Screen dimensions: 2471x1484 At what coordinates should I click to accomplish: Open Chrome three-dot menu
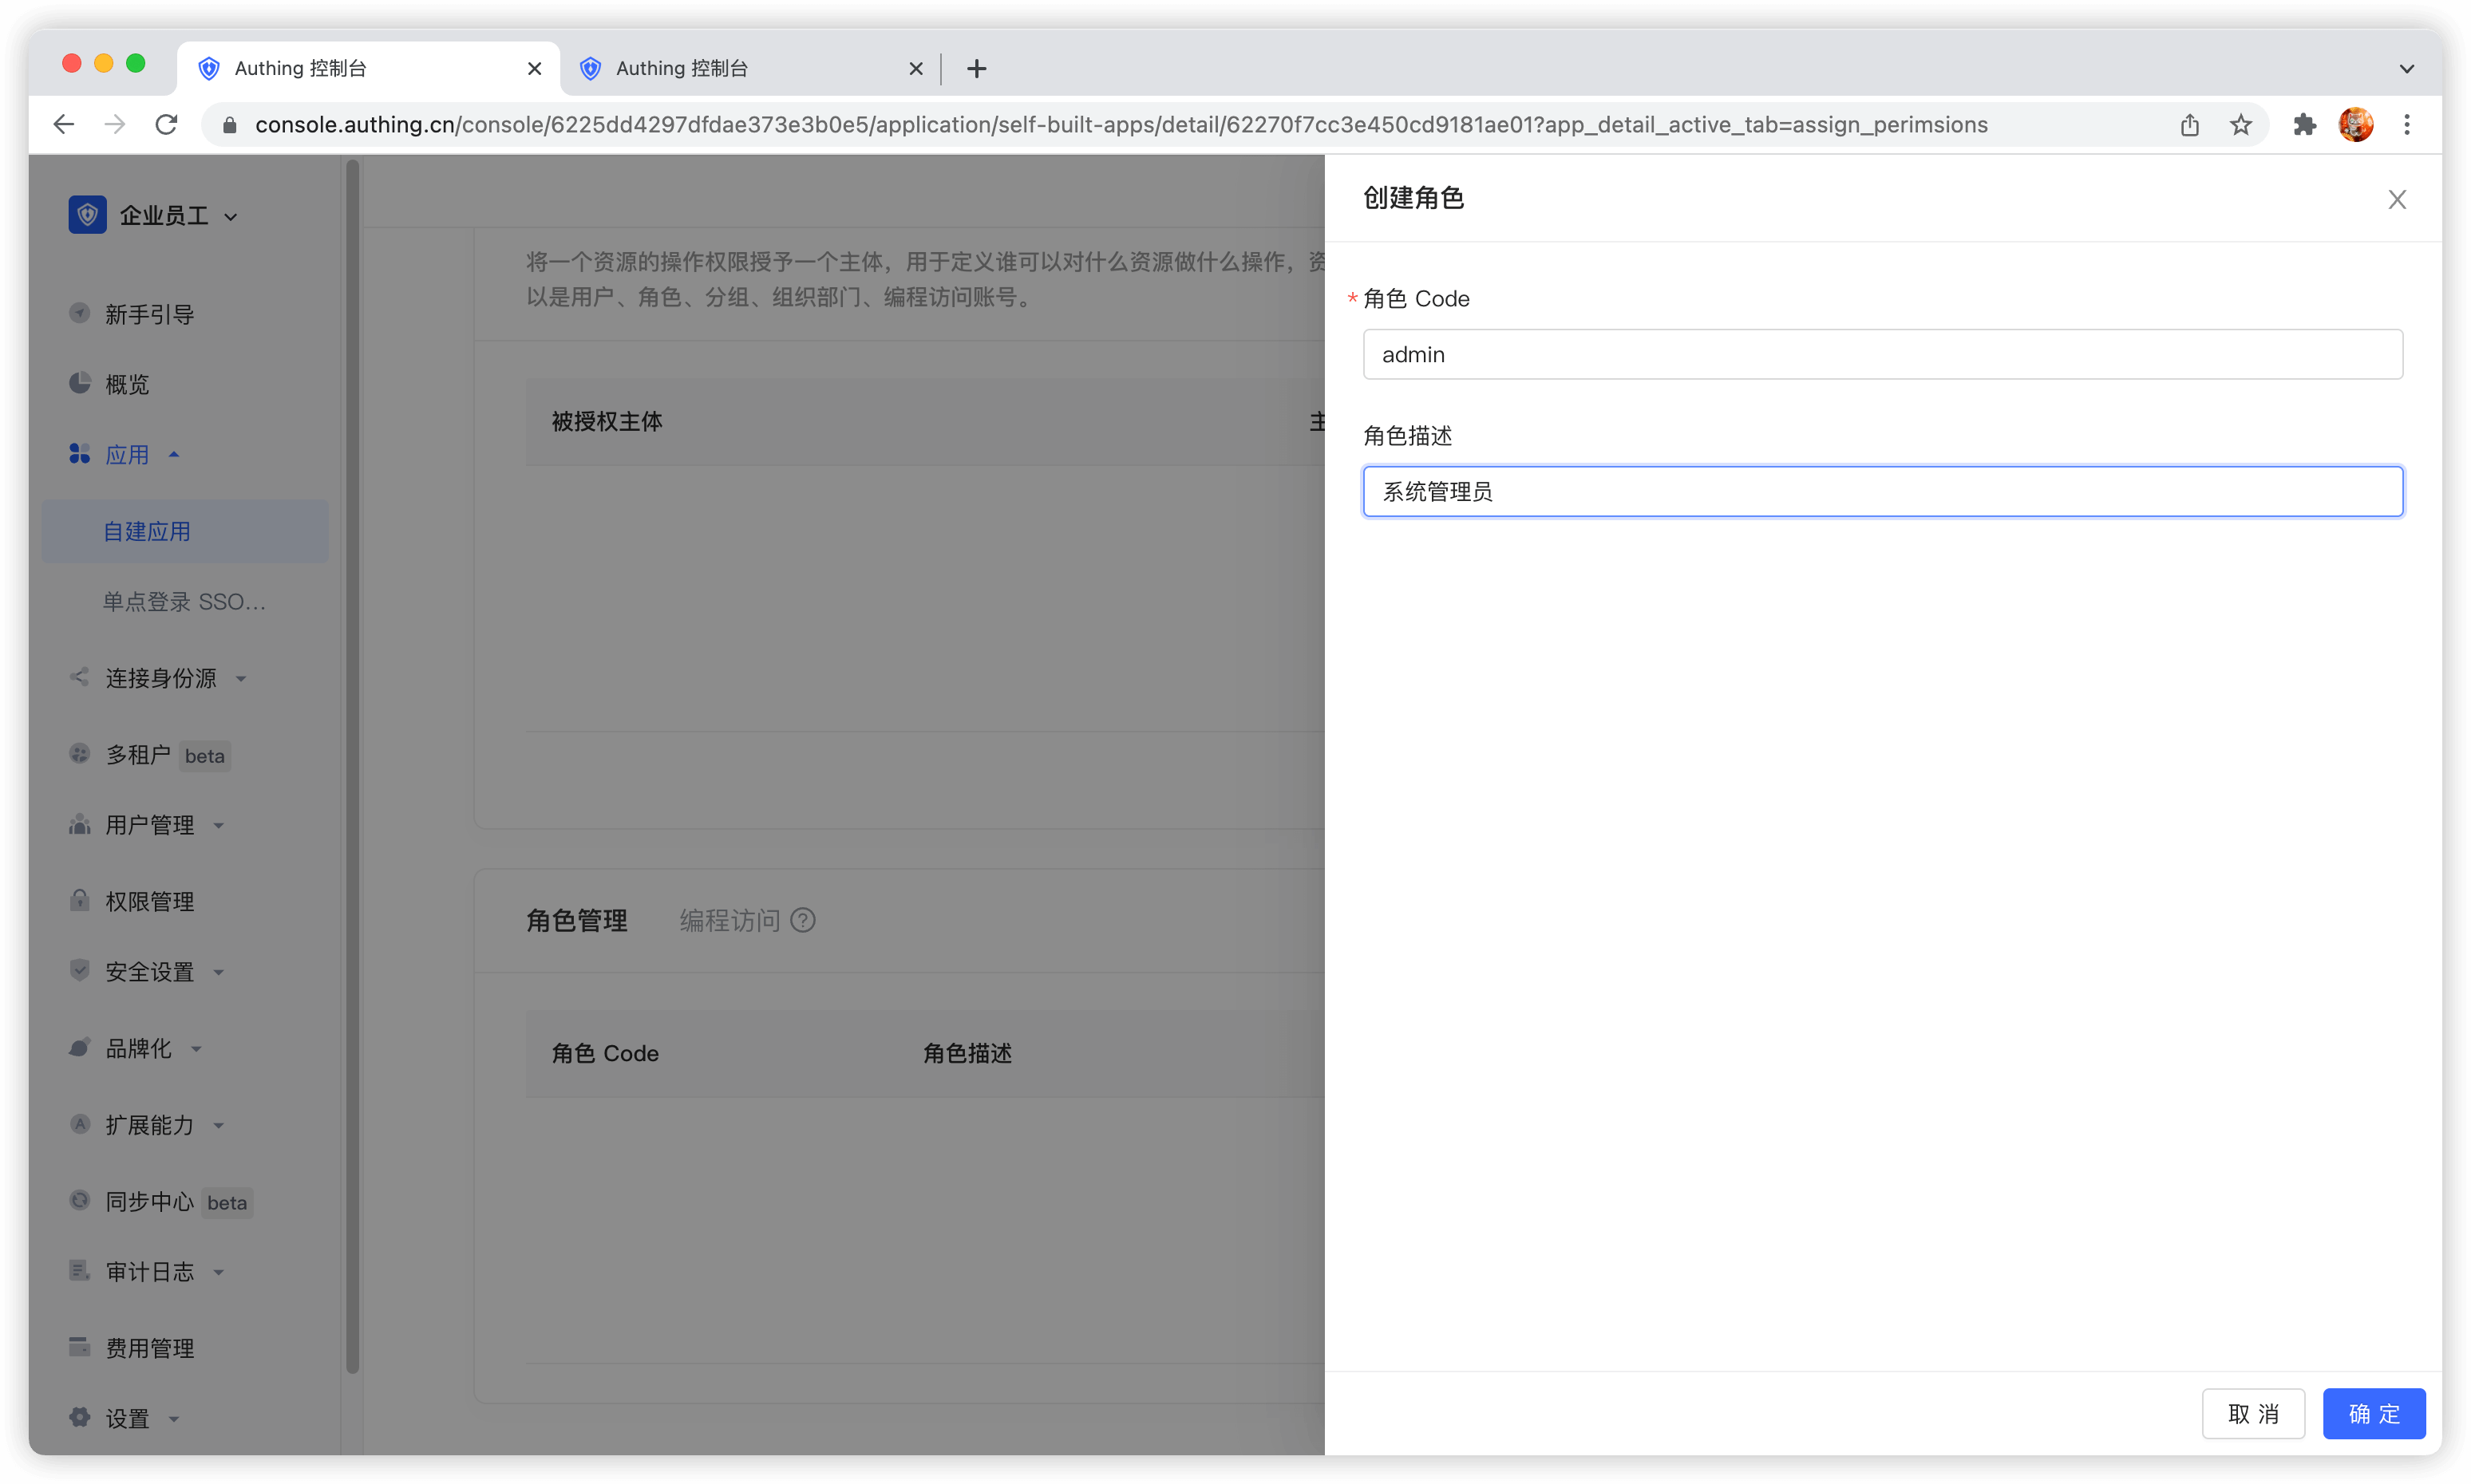click(x=2406, y=125)
